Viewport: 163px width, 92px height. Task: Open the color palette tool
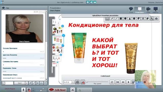[x=139, y=19]
